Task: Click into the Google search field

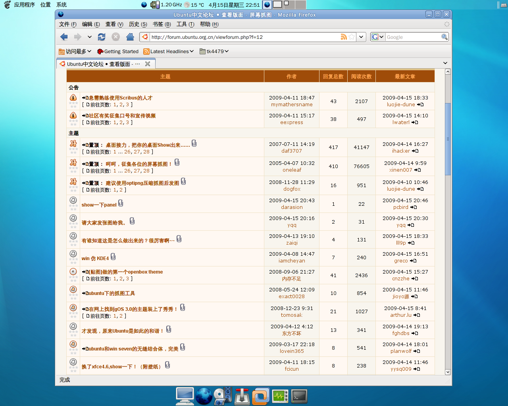Action: [x=413, y=37]
